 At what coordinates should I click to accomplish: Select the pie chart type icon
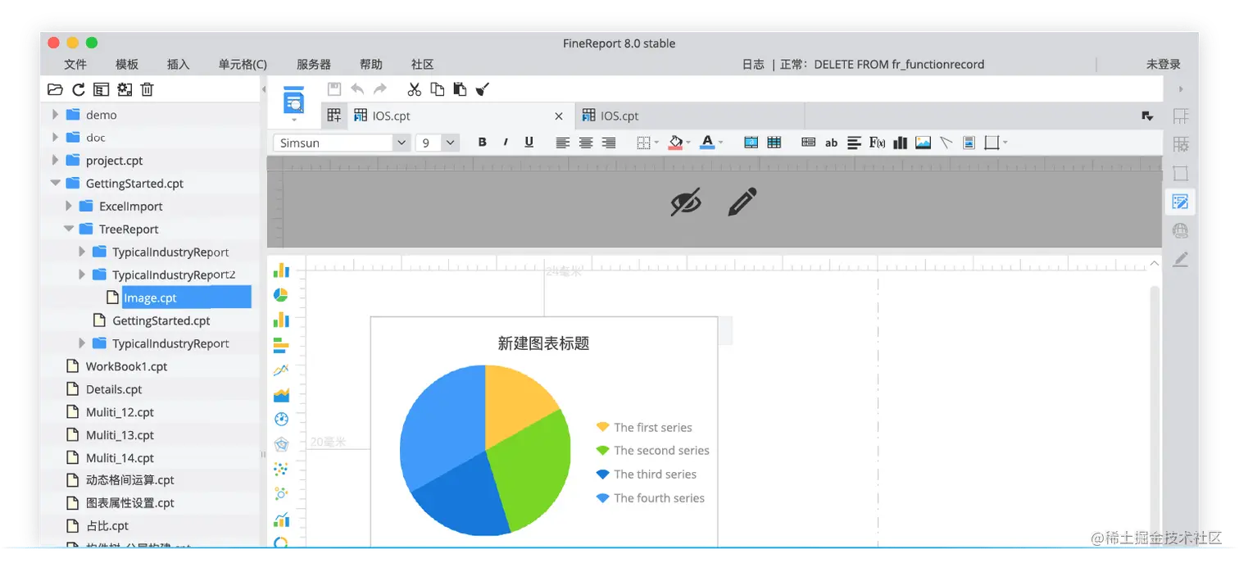pos(281,295)
